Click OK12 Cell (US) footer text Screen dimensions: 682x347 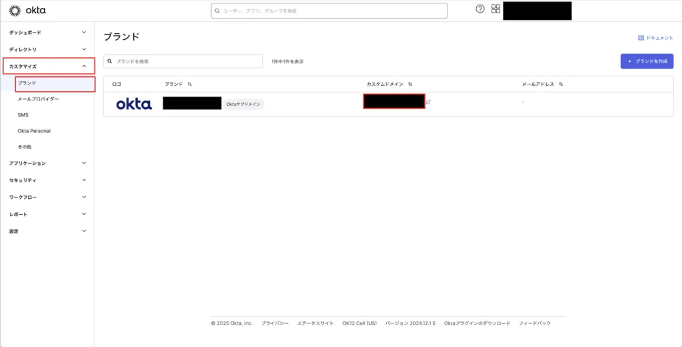pos(360,323)
